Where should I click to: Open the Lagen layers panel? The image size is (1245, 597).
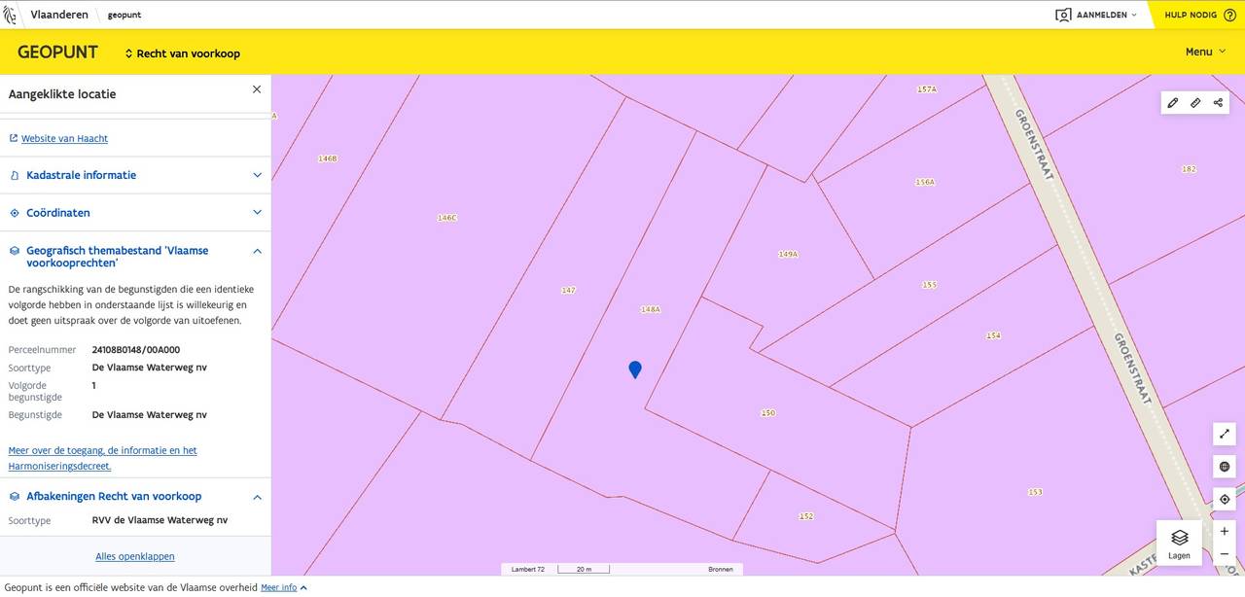1179,543
